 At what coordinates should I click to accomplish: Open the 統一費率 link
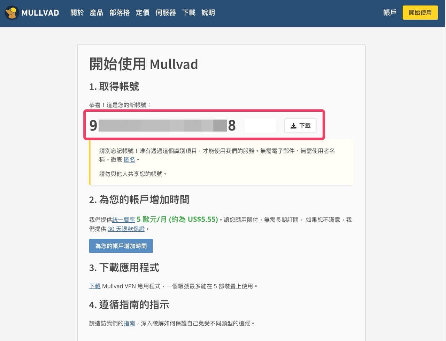pos(123,220)
